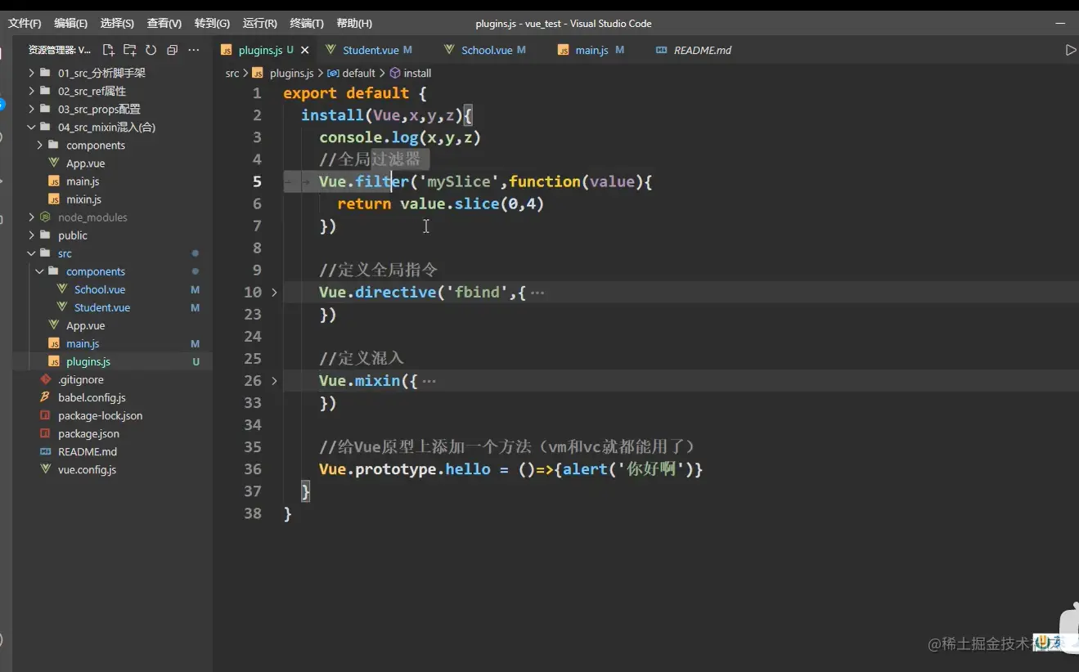Run code with the play icon
This screenshot has width=1079, height=672.
point(1070,50)
